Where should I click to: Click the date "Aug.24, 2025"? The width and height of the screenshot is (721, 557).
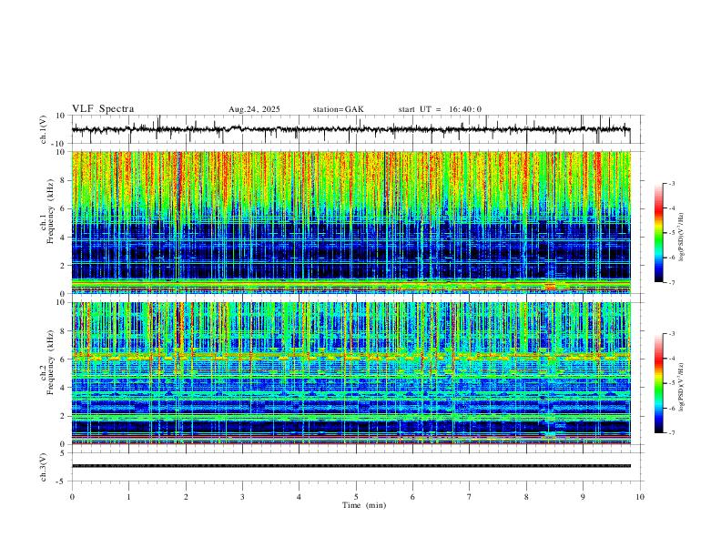point(254,109)
